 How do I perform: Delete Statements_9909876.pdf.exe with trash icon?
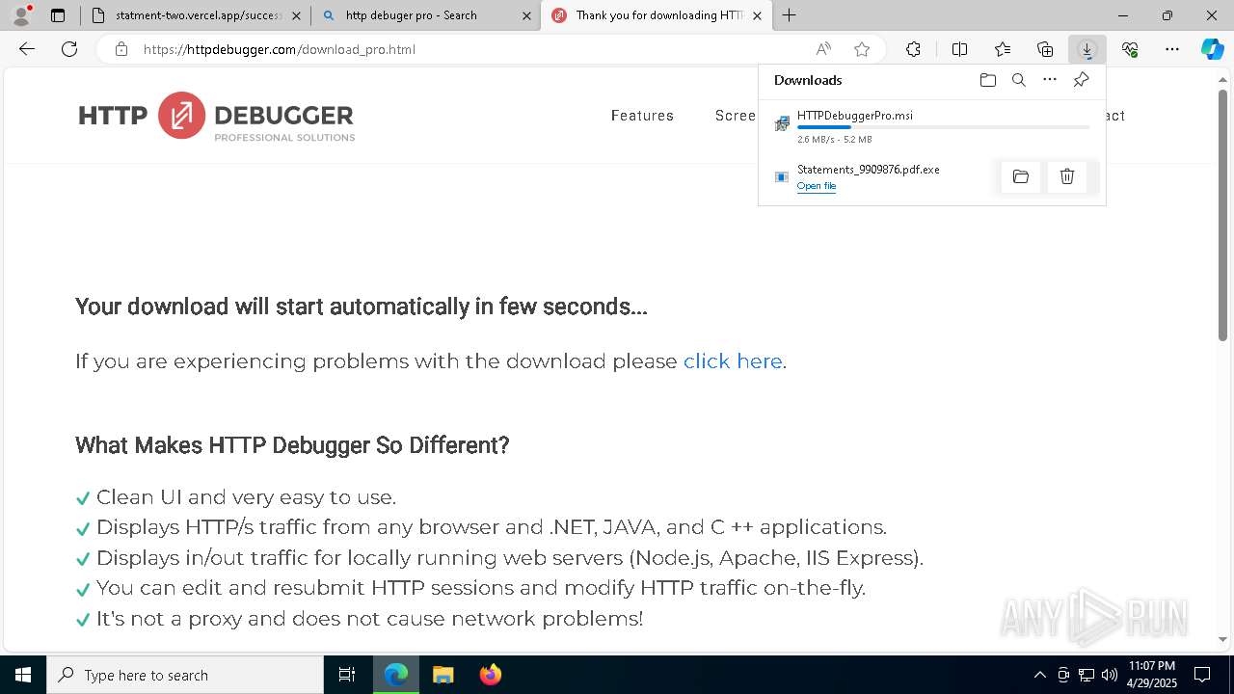tap(1067, 176)
